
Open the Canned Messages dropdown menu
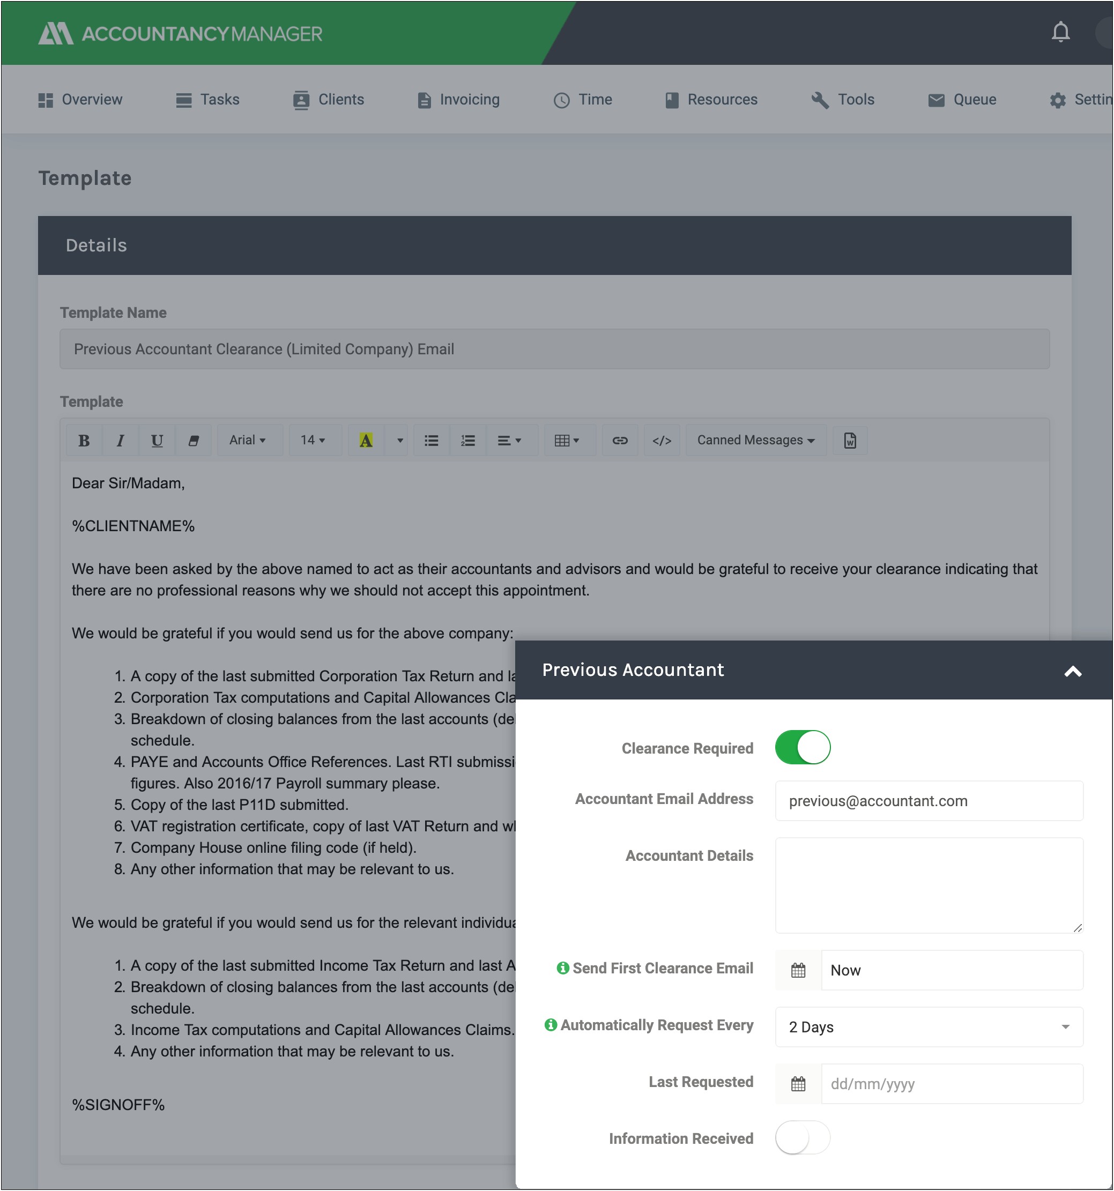(x=754, y=441)
